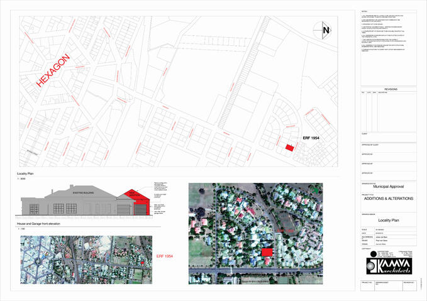Image resolution: width=427 pixels, height=301 pixels.
Task: Select the red ERF 1954 marker on the locality map
Action: pyautogui.click(x=289, y=148)
